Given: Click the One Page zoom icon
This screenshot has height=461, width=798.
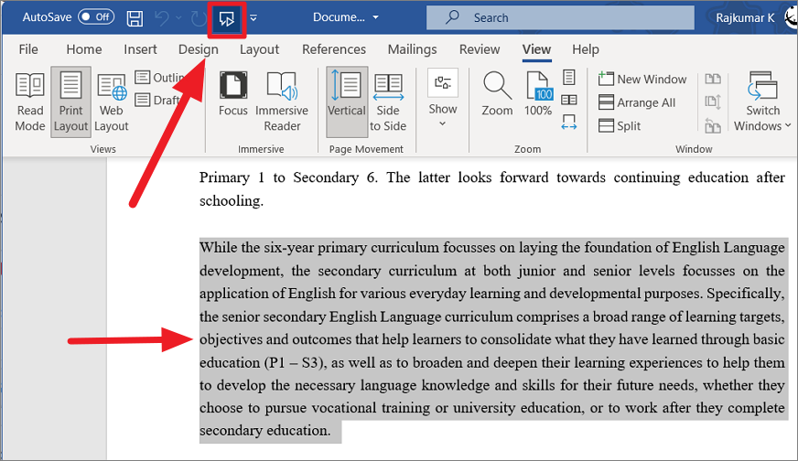Looking at the screenshot, I should [x=569, y=78].
